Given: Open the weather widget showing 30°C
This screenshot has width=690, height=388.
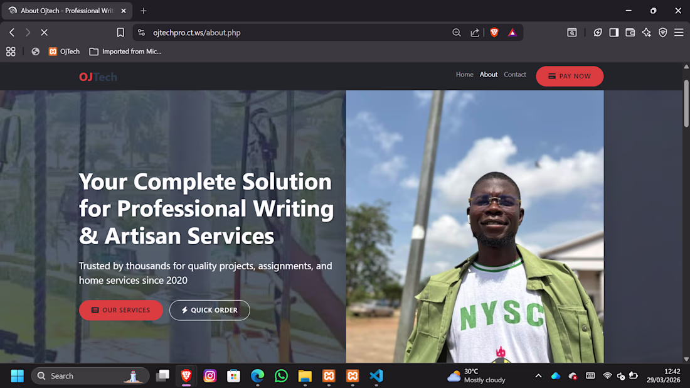Looking at the screenshot, I should tap(475, 375).
